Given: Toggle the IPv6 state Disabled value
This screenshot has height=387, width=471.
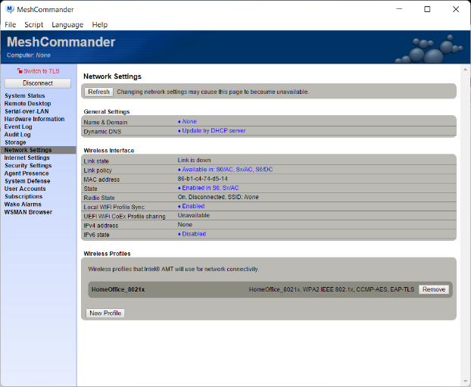Looking at the screenshot, I should (x=193, y=234).
